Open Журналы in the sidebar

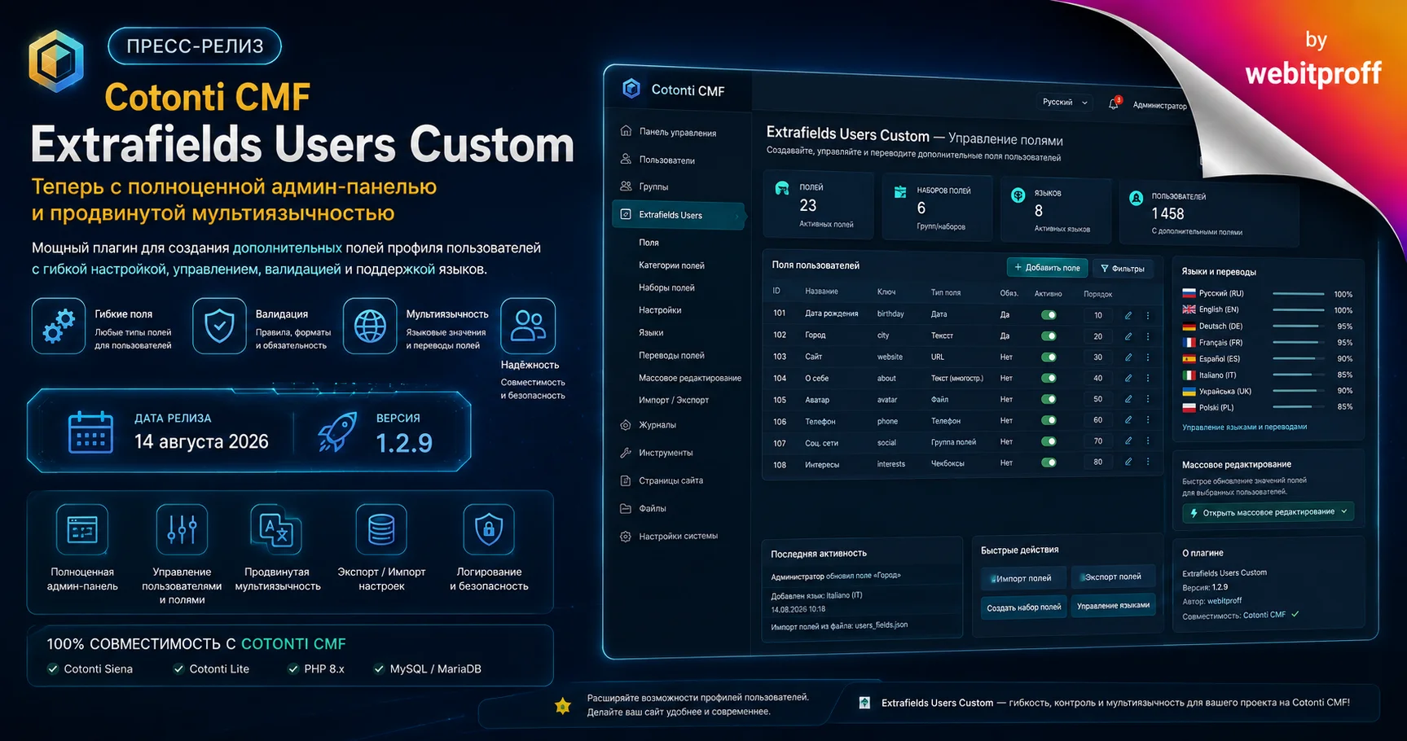(x=657, y=425)
